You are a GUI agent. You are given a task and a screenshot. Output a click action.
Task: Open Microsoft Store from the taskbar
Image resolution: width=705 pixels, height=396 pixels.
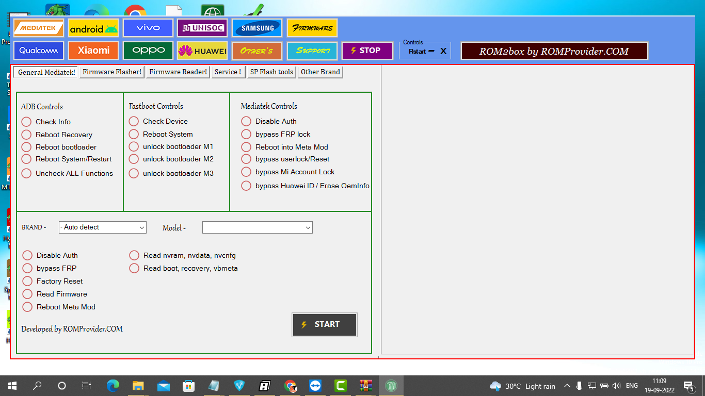point(188,386)
